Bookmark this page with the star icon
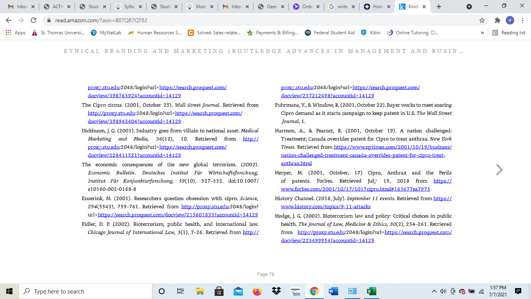 [482, 20]
